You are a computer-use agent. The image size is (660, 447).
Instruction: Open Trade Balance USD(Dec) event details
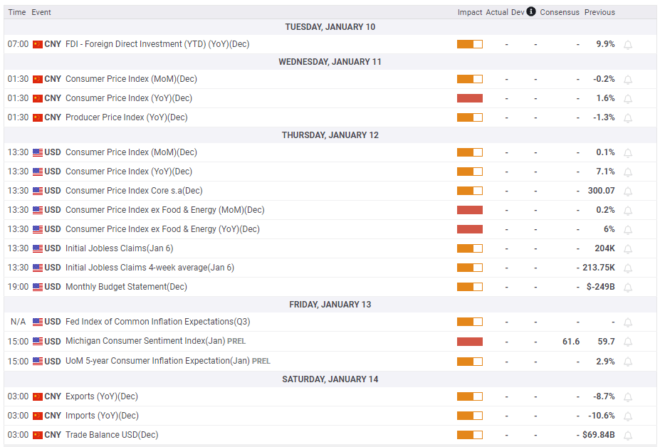(x=112, y=435)
